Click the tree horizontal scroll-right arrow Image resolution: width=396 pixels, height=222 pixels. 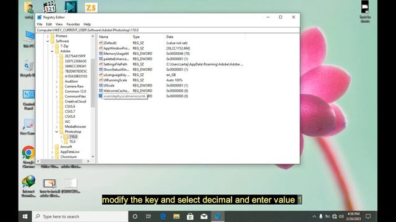[88, 161]
